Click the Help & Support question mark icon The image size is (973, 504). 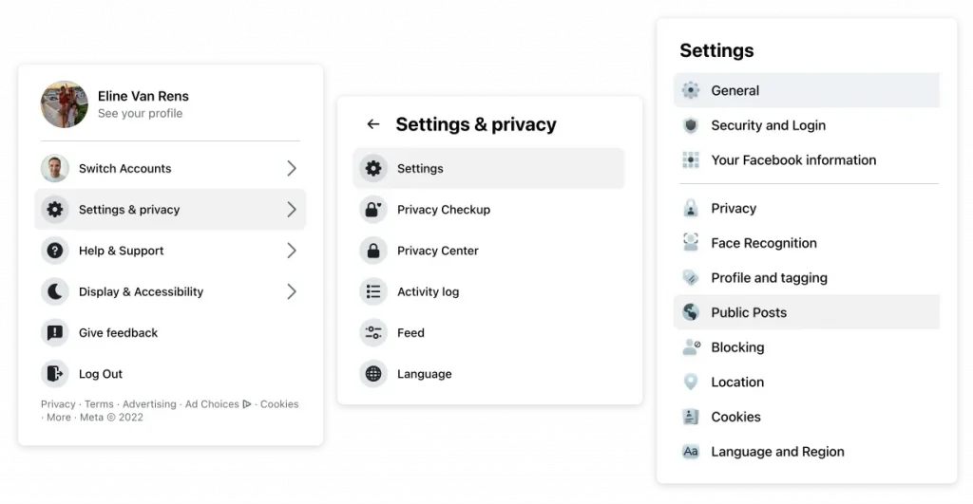[55, 251]
